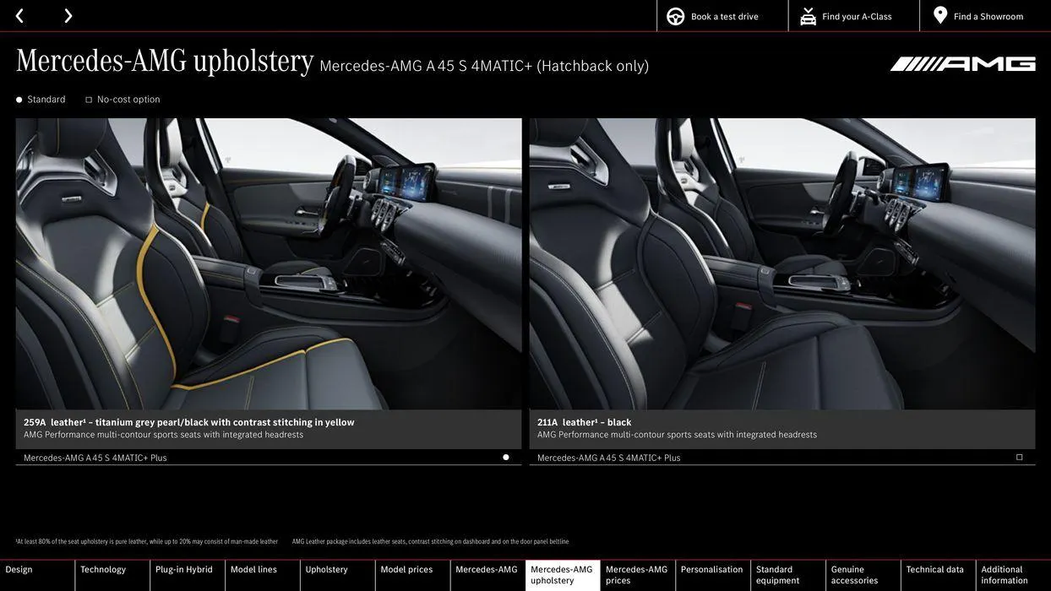Go to next page arrow
This screenshot has width=1051, height=591.
[x=68, y=16]
